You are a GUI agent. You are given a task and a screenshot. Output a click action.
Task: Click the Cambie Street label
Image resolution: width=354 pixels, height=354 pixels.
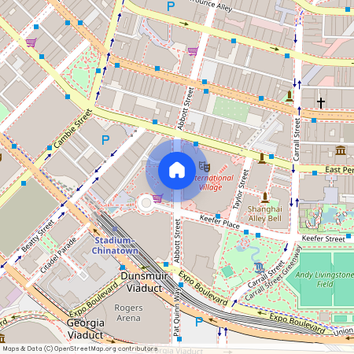pyautogui.click(x=73, y=128)
